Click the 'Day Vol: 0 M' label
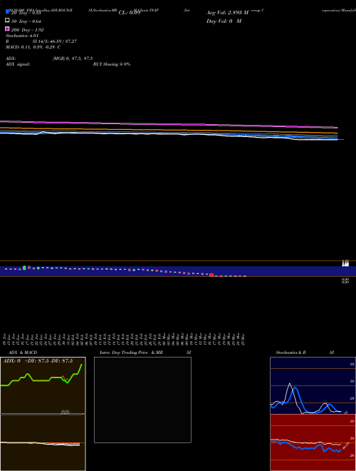 click(224, 21)
